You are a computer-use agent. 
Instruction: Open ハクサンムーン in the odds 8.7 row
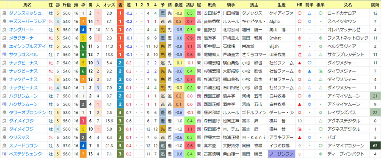click(23, 96)
